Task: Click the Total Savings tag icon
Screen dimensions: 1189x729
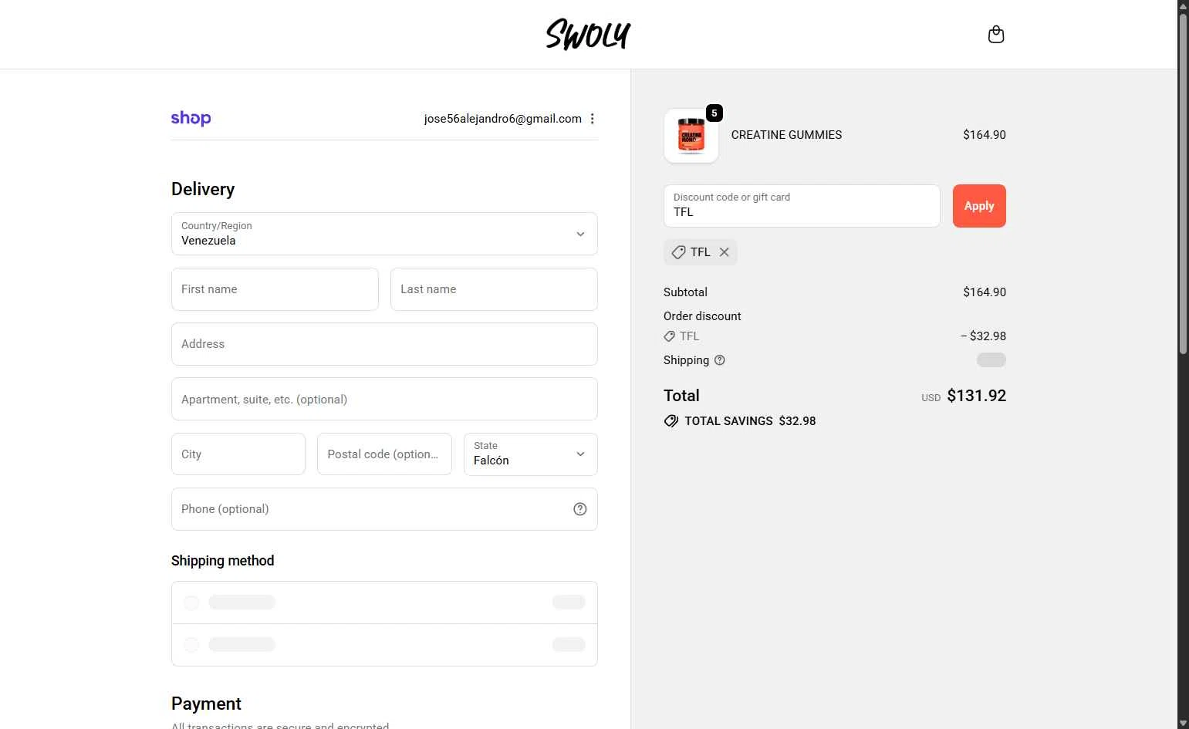Action: click(x=671, y=421)
